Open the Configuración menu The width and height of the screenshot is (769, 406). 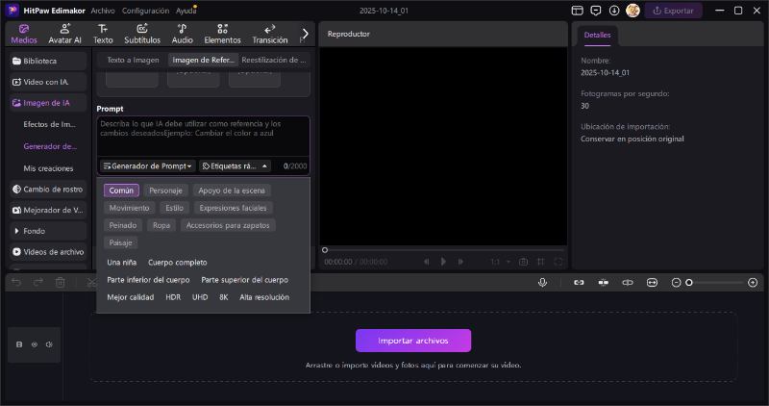coord(145,11)
